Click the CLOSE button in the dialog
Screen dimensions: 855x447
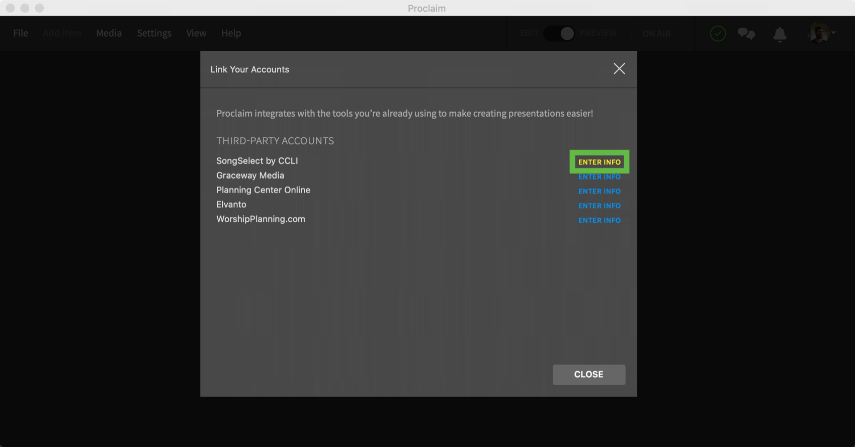click(x=588, y=375)
